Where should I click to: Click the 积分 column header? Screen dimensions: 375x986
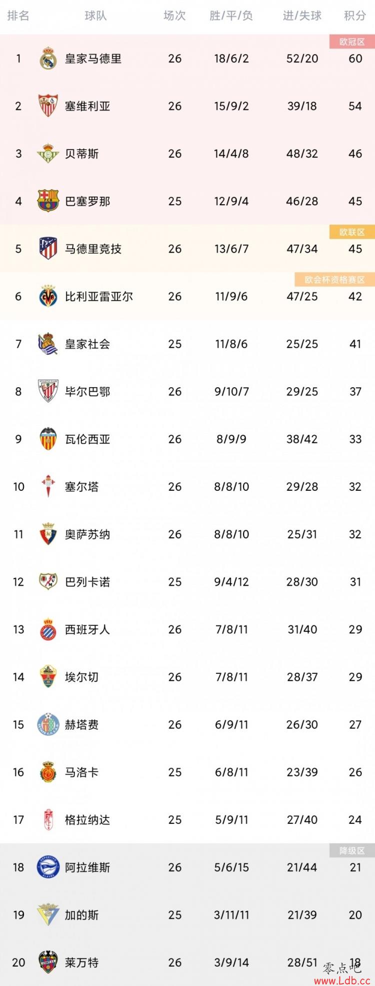[355, 16]
